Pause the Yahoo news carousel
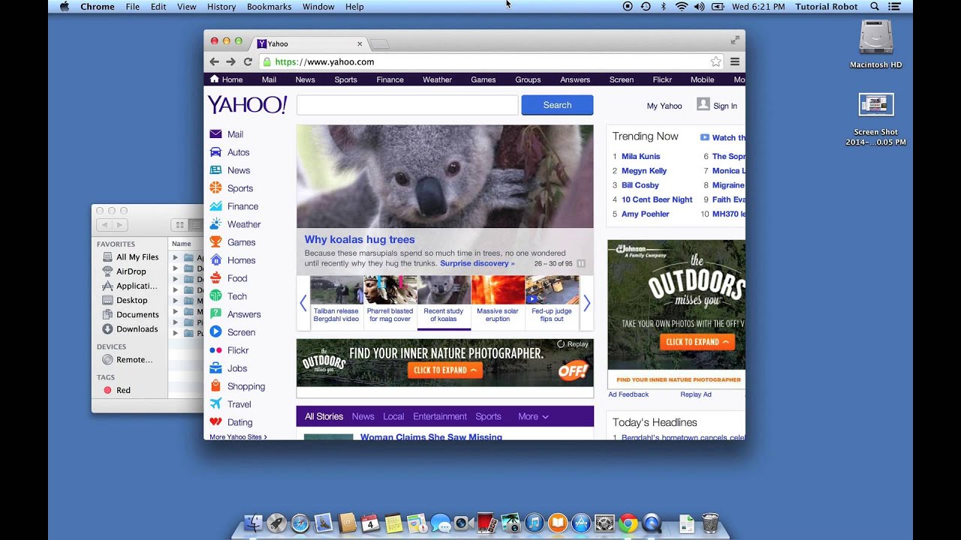Viewport: 961px width, 540px height. point(581,264)
